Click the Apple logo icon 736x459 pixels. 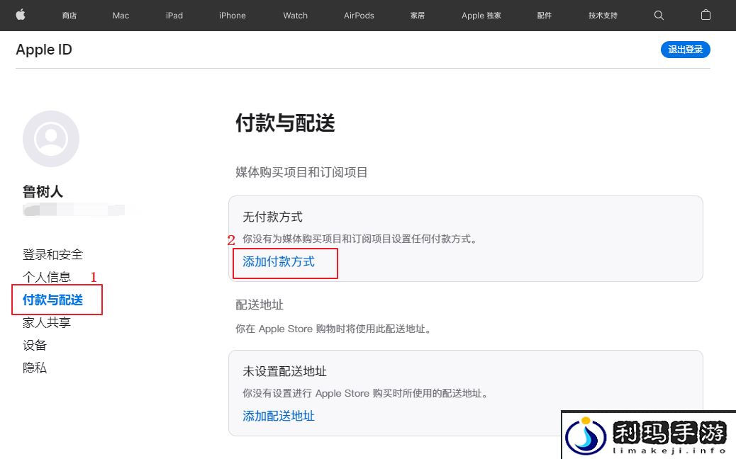point(20,15)
